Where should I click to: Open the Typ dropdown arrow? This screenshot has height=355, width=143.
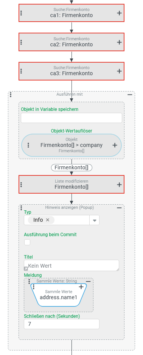[x=95, y=220]
